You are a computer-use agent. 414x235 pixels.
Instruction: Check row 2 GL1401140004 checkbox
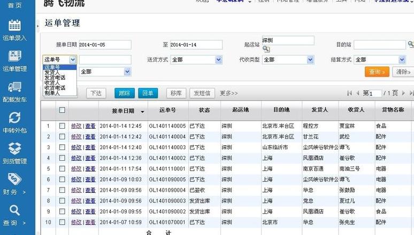tap(62, 137)
